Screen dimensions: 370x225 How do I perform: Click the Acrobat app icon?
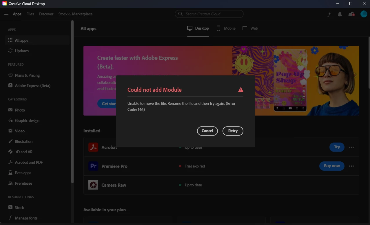click(x=93, y=147)
